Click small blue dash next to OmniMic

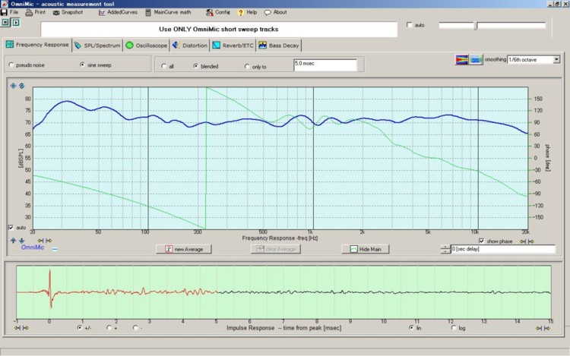[55, 249]
